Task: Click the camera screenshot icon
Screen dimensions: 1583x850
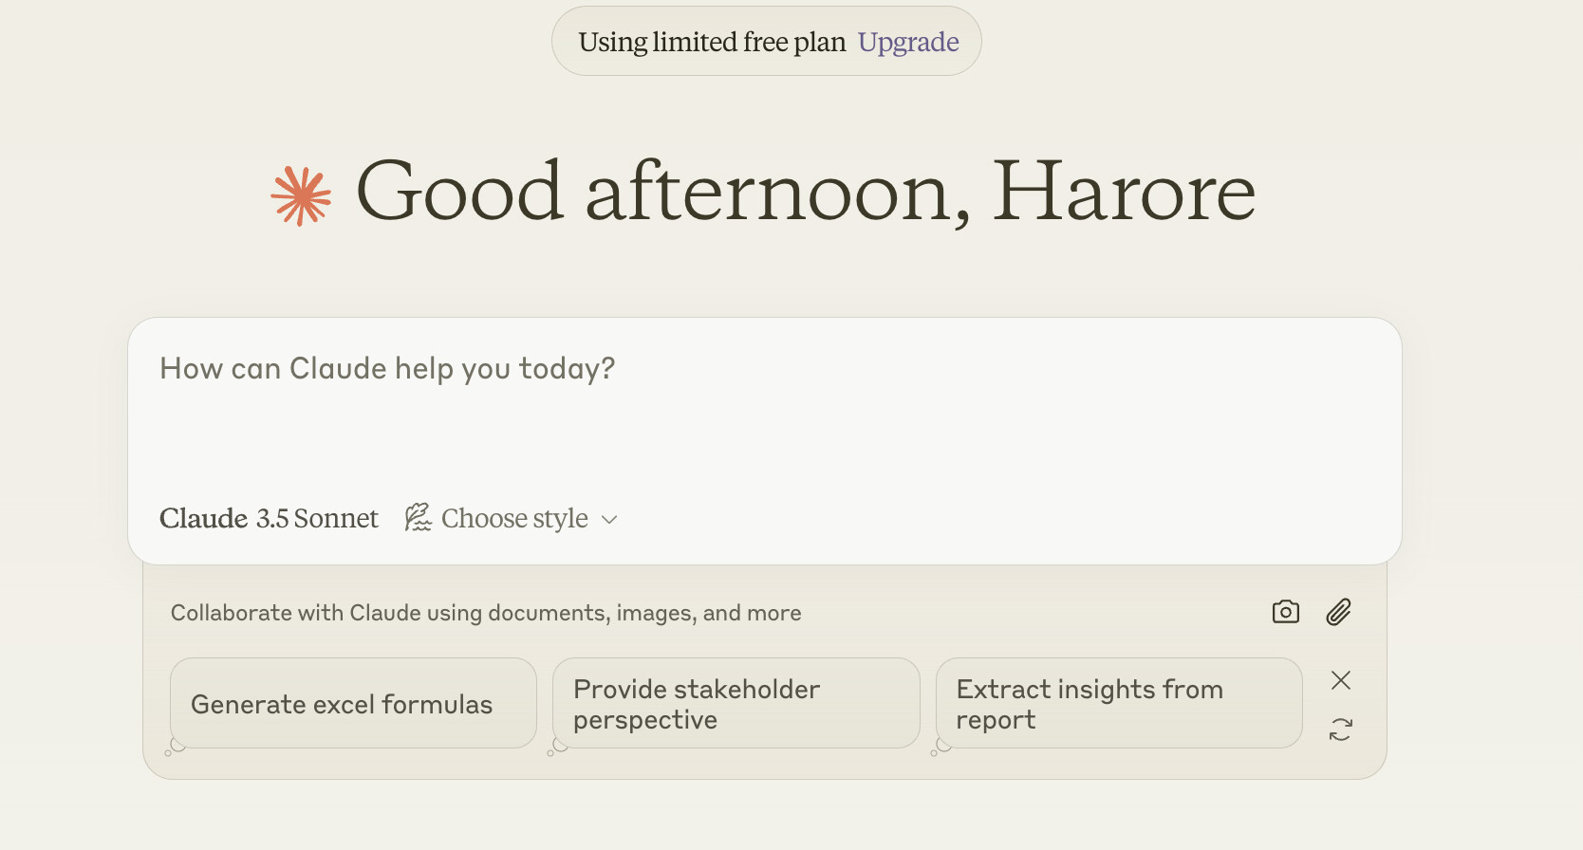Action: pyautogui.click(x=1285, y=612)
